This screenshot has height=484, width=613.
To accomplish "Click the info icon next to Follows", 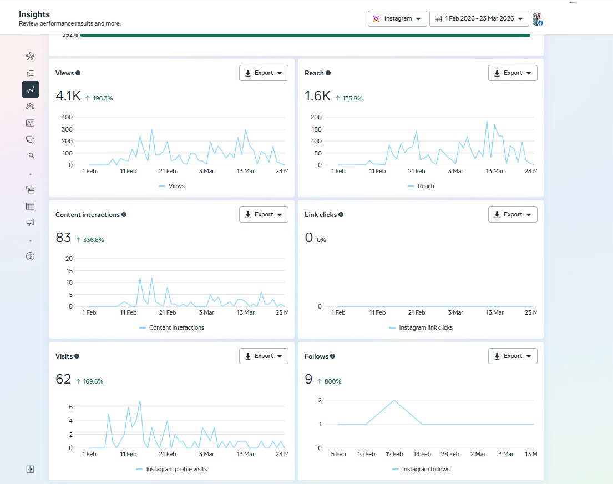I will (x=333, y=356).
